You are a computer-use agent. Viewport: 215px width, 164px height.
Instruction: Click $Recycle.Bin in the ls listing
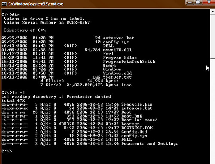pos(137,104)
